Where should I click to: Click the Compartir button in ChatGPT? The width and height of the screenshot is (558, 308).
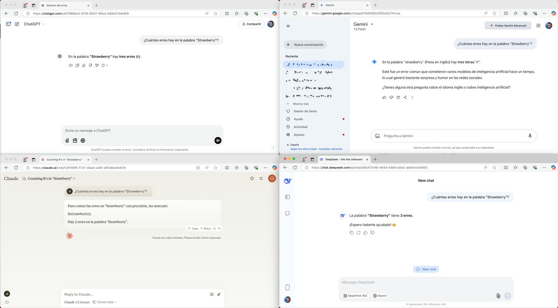251,24
